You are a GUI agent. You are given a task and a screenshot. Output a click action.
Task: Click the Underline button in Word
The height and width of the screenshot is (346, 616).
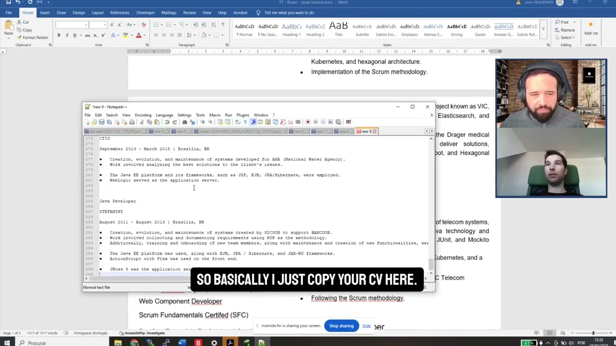(x=75, y=35)
